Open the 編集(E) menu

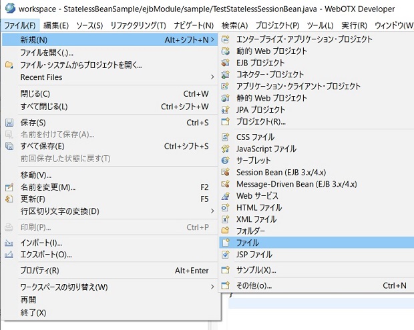pyautogui.click(x=55, y=25)
